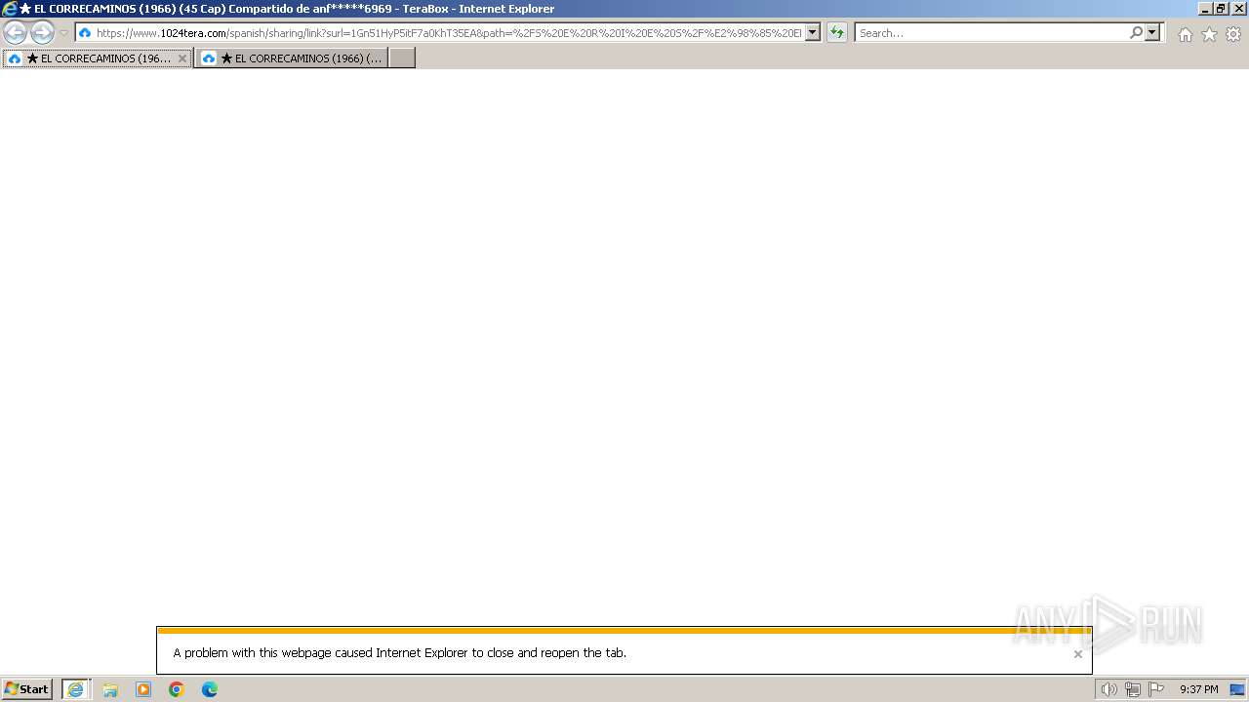Click the volume speaker tray icon
This screenshot has width=1249, height=702.
(x=1108, y=689)
